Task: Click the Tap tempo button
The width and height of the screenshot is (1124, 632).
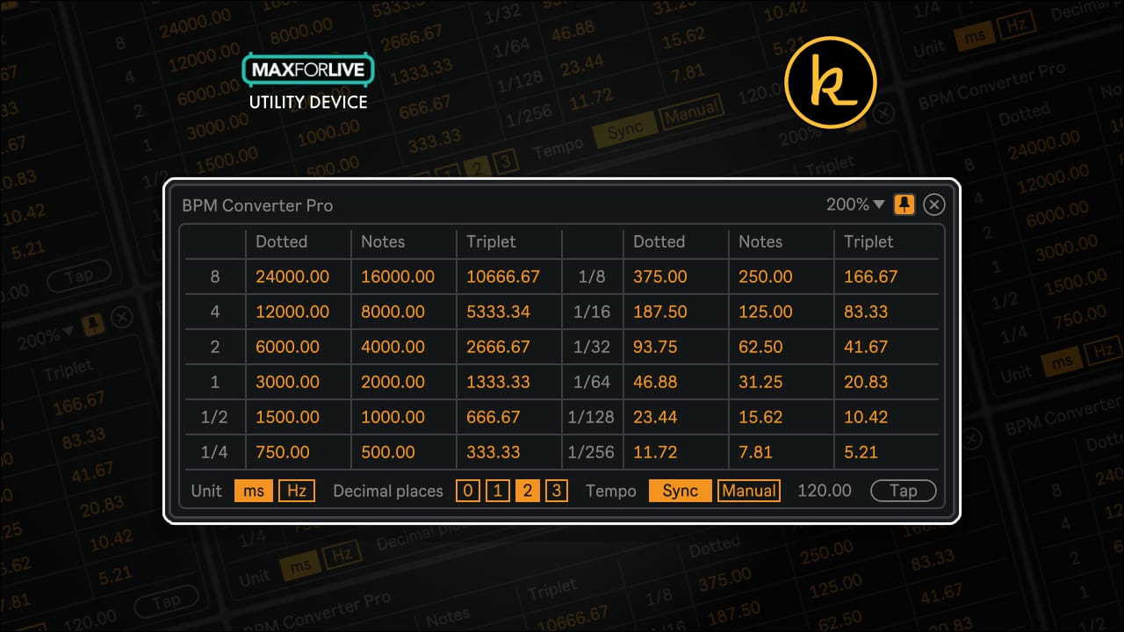Action: (904, 491)
